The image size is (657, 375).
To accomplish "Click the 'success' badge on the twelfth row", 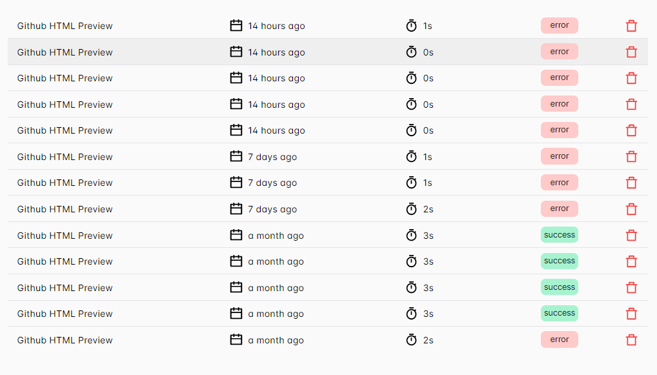I will pos(559,313).
